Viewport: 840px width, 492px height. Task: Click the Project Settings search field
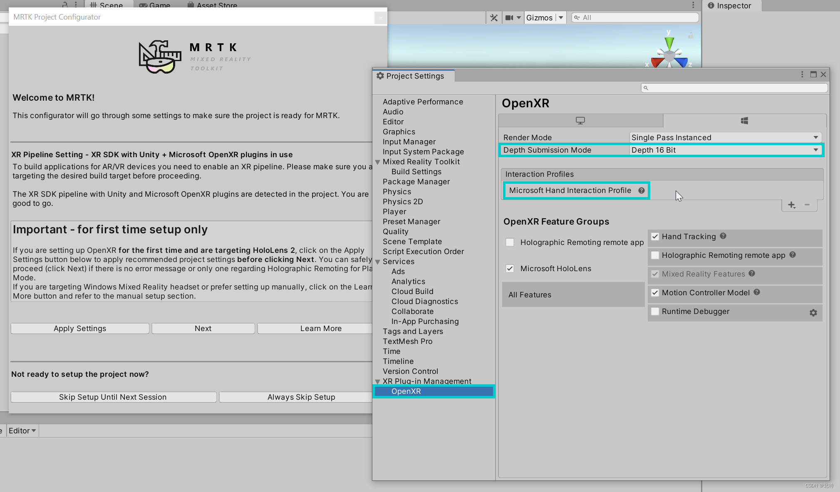[734, 88]
